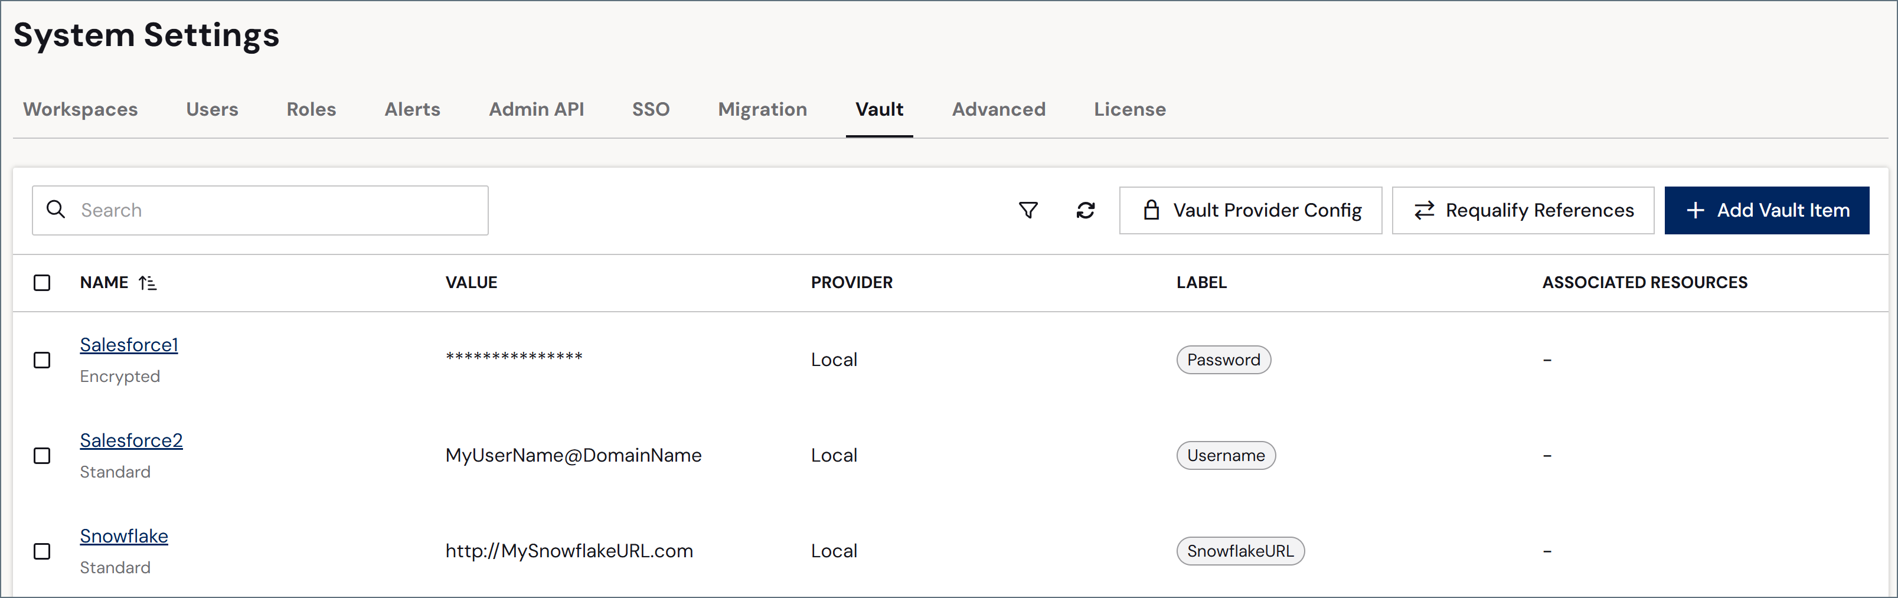This screenshot has width=1898, height=598.
Task: Go to the Migration tab
Action: coord(763,110)
